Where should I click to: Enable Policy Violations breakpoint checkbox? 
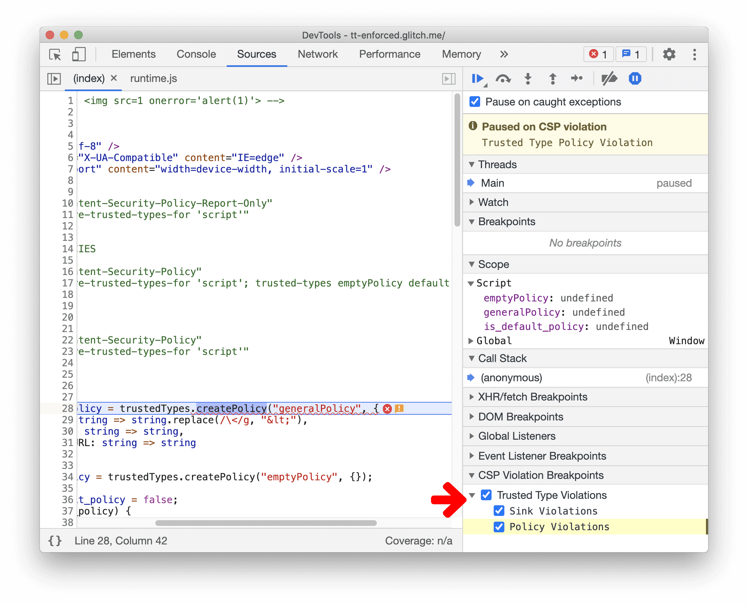coord(500,526)
